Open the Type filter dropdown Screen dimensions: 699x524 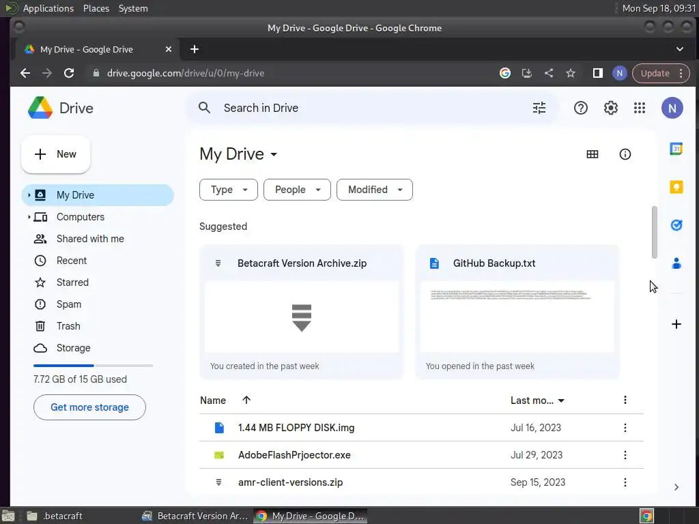point(228,190)
